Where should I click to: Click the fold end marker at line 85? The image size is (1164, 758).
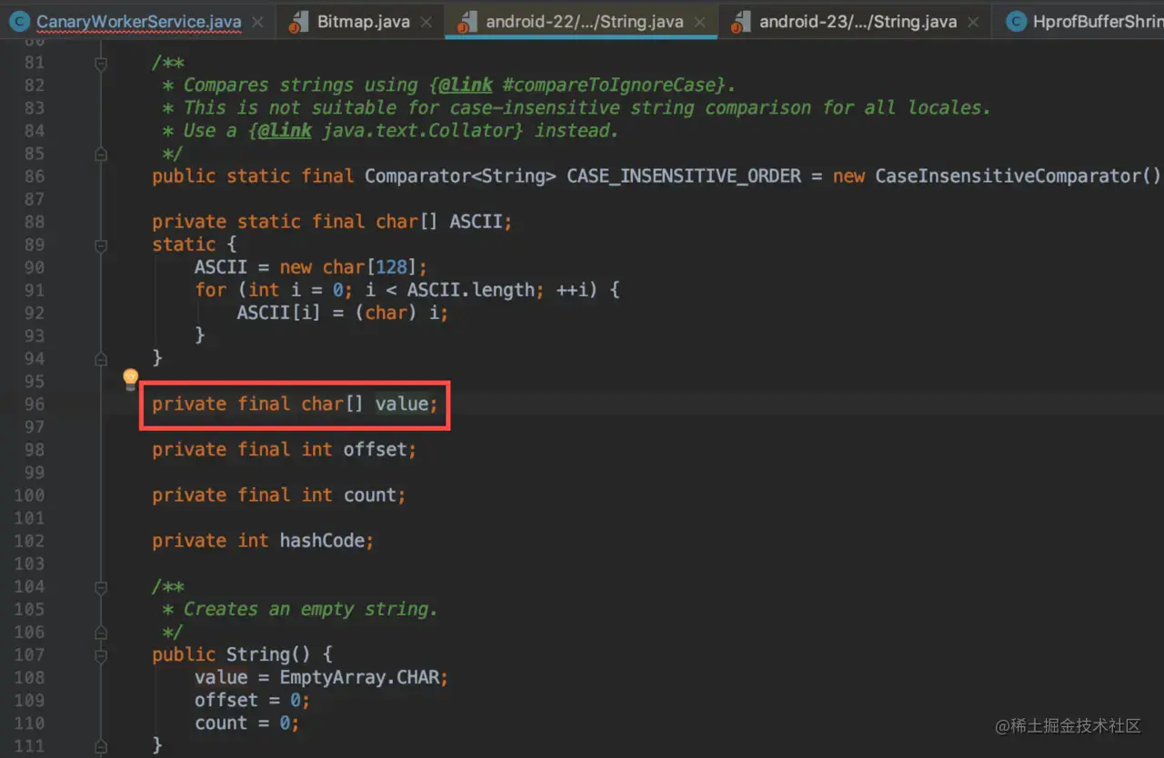(x=101, y=155)
